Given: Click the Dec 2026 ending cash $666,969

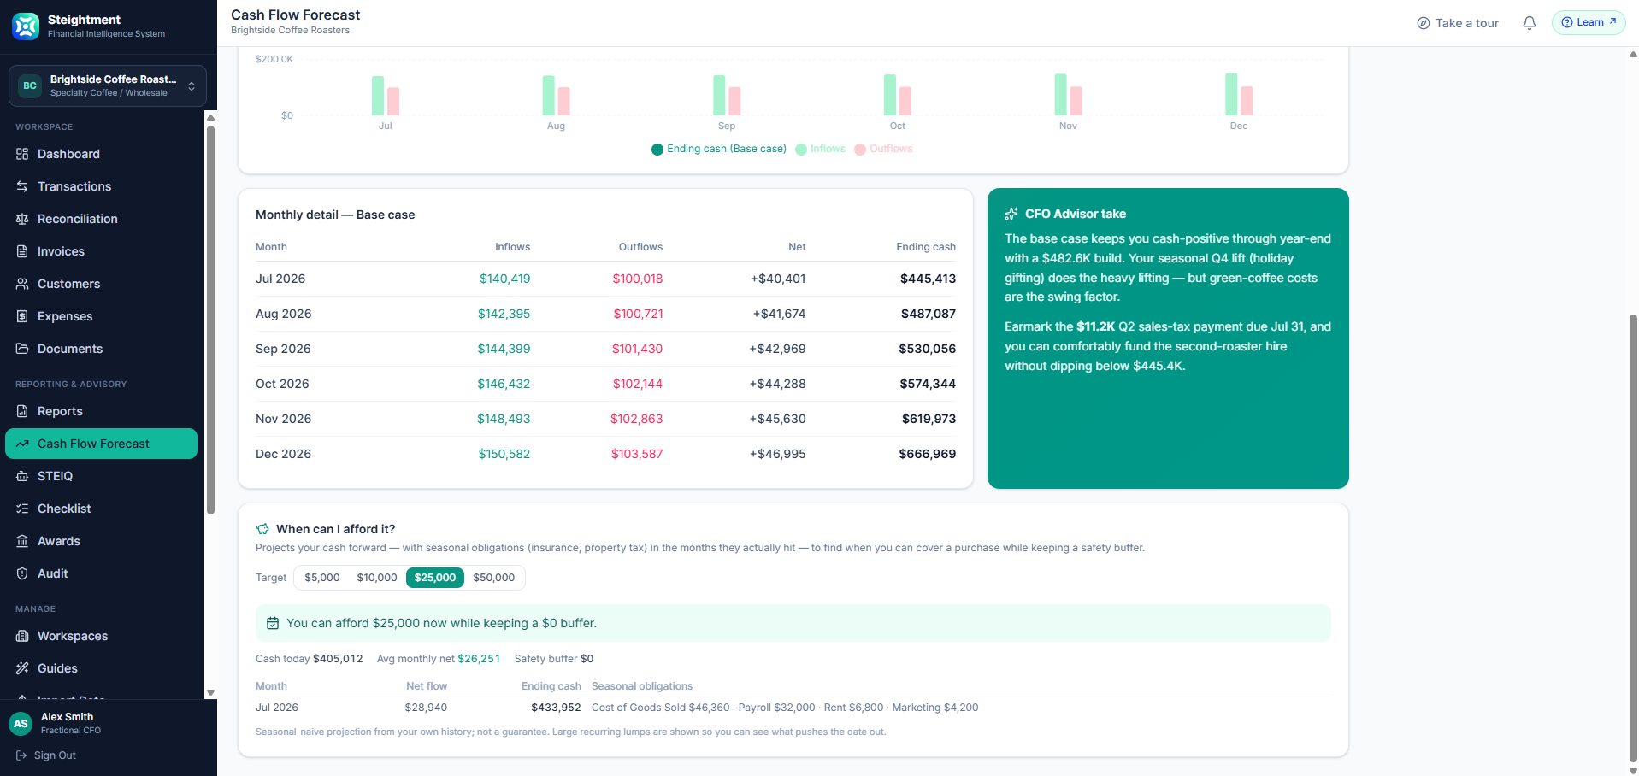Looking at the screenshot, I should click(927, 454).
